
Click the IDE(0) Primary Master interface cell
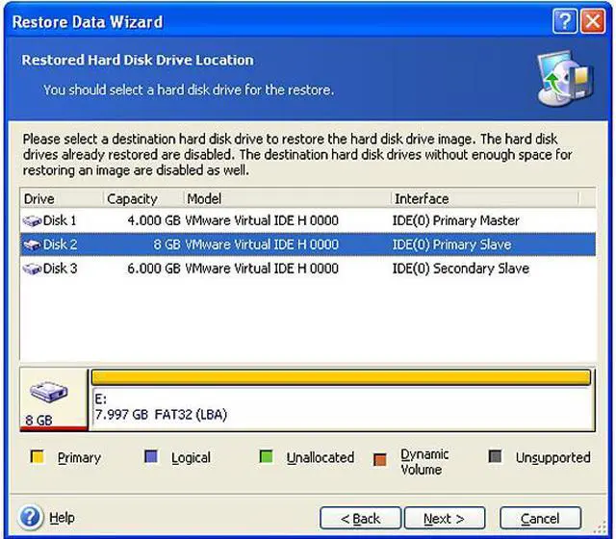point(455,220)
